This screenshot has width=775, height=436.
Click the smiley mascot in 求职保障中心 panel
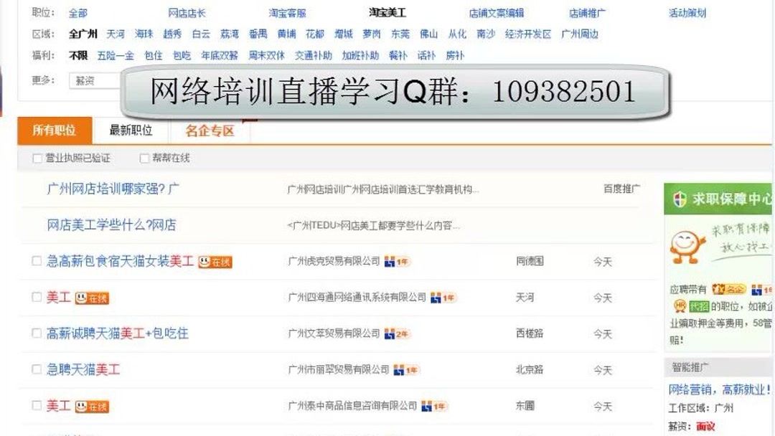click(682, 244)
